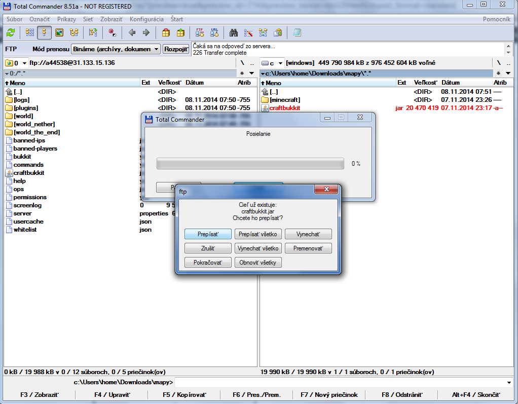
Task: Click the Premenovať rename button
Action: point(308,248)
